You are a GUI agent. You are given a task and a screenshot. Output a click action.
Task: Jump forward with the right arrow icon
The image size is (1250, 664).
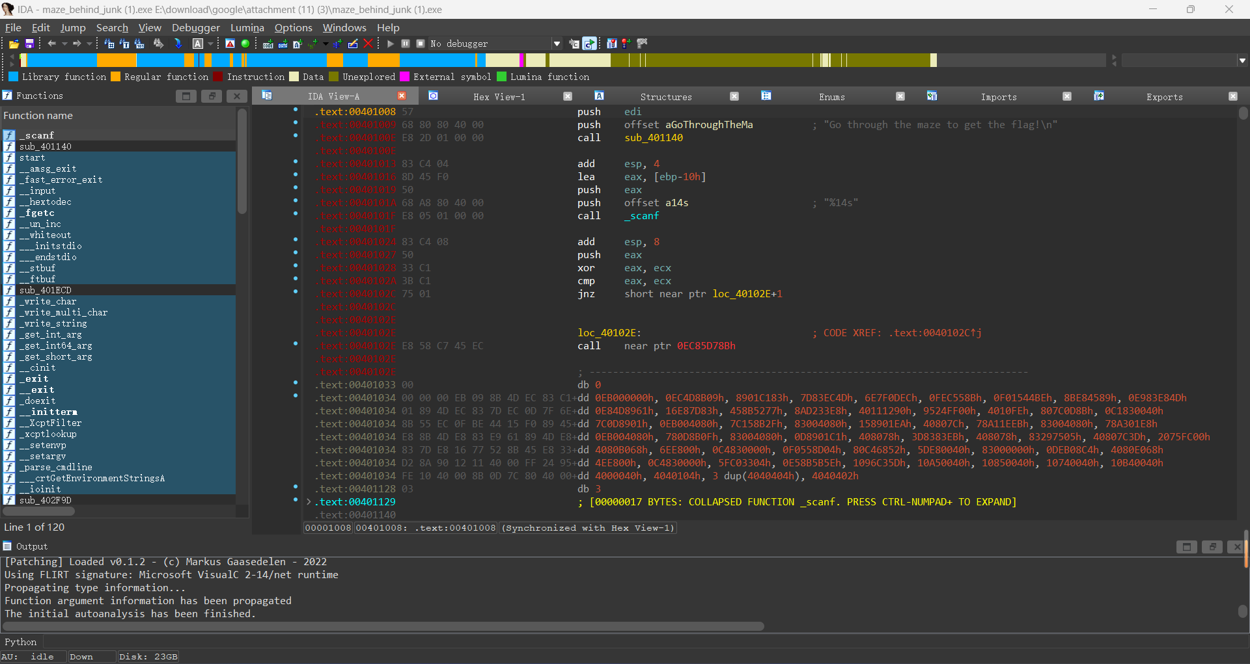coord(77,44)
